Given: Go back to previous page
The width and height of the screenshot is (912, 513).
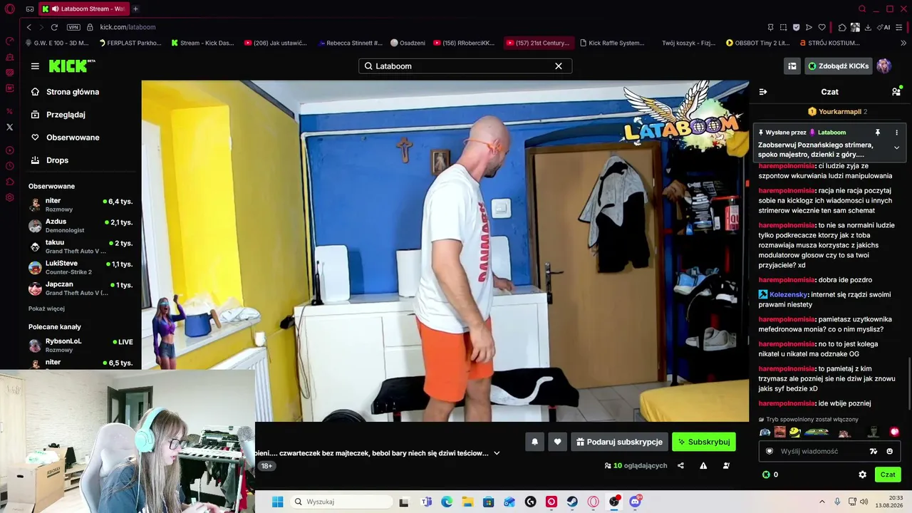Looking at the screenshot, I should pyautogui.click(x=28, y=27).
